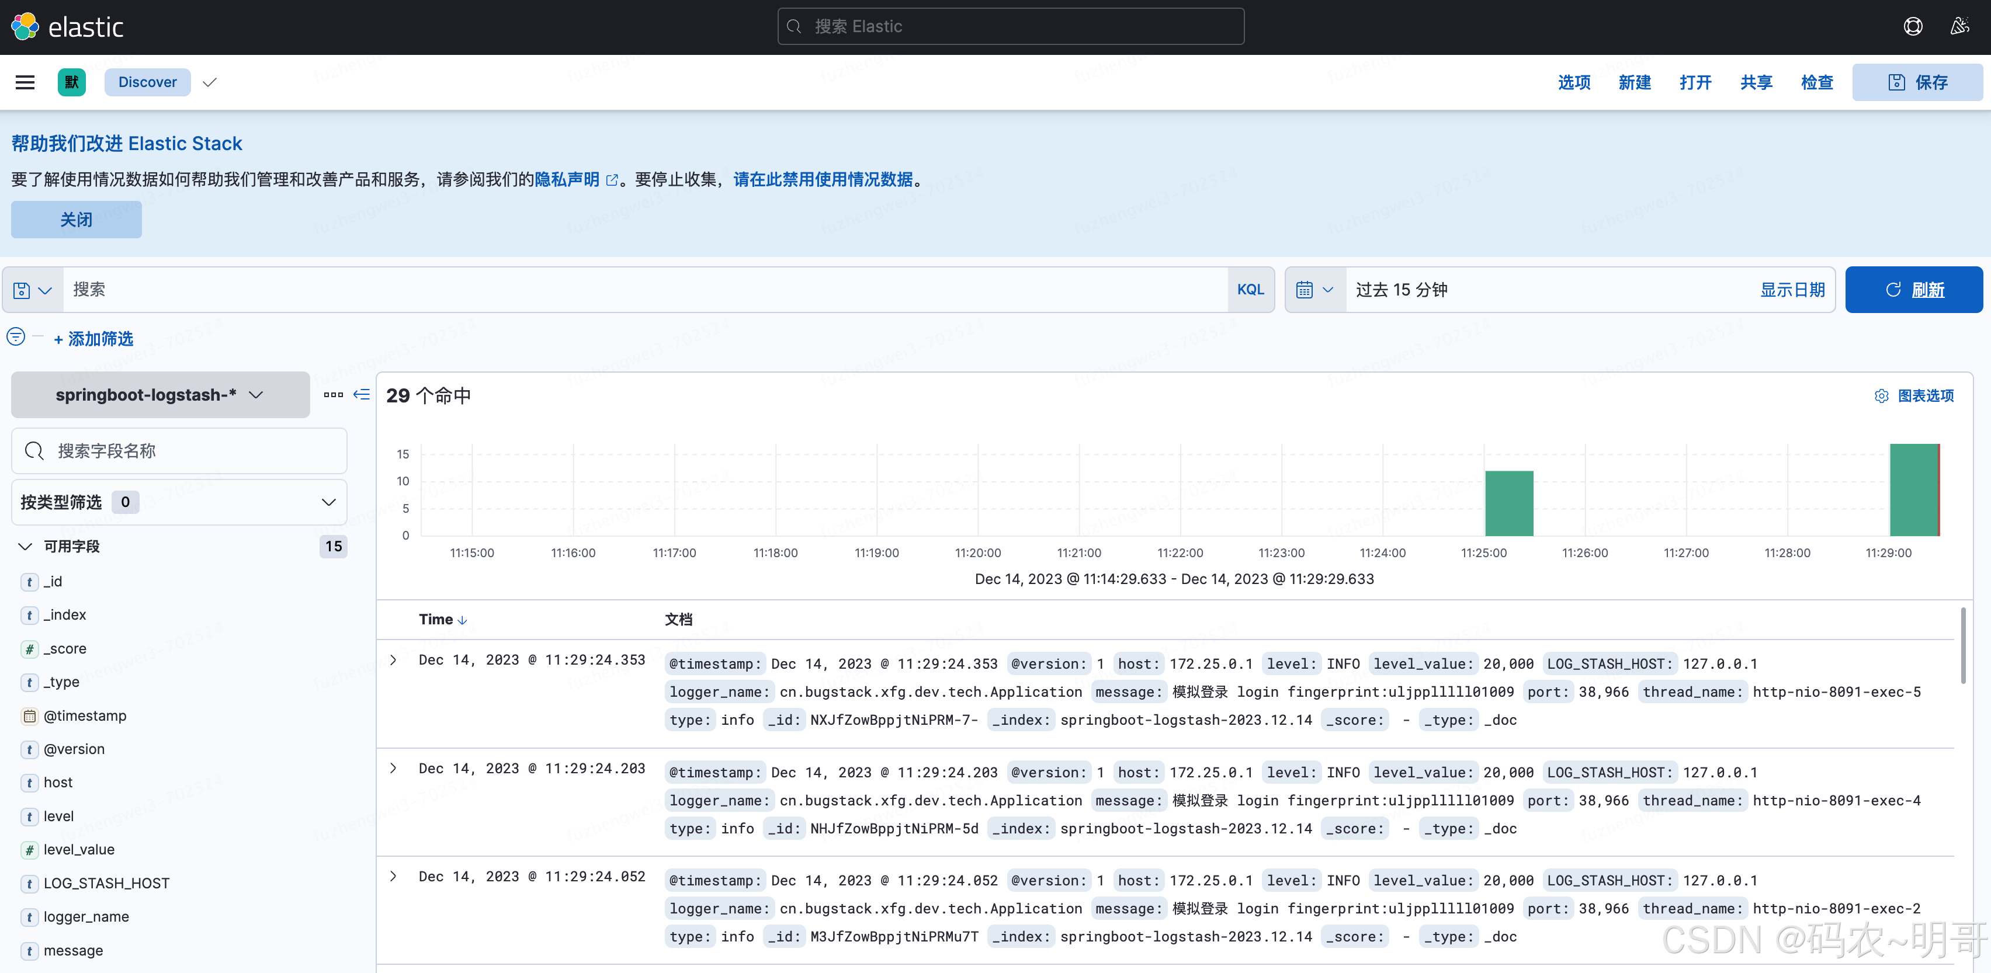
Task: Click the _id field type icon
Action: point(29,582)
